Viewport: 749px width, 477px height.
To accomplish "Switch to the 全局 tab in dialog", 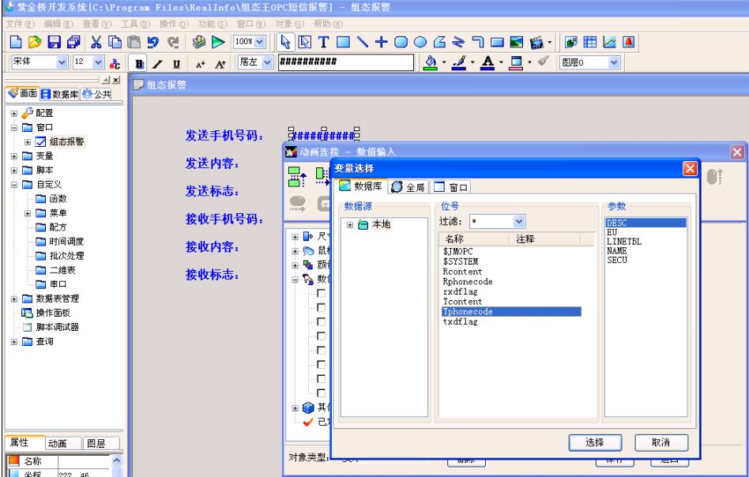I will tap(408, 187).
